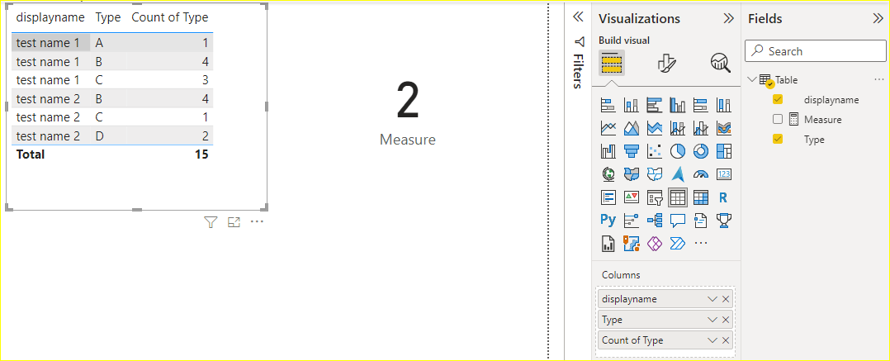Select the paginated report visual
This screenshot has height=361, width=890.
pos(608,244)
